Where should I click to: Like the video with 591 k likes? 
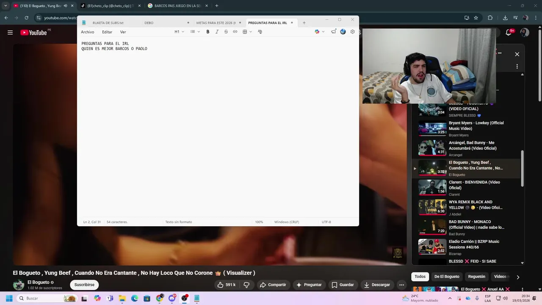(226, 285)
